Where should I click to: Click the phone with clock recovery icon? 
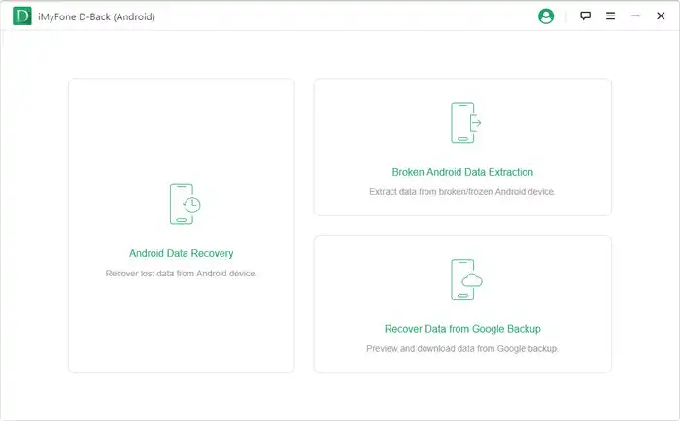185,204
